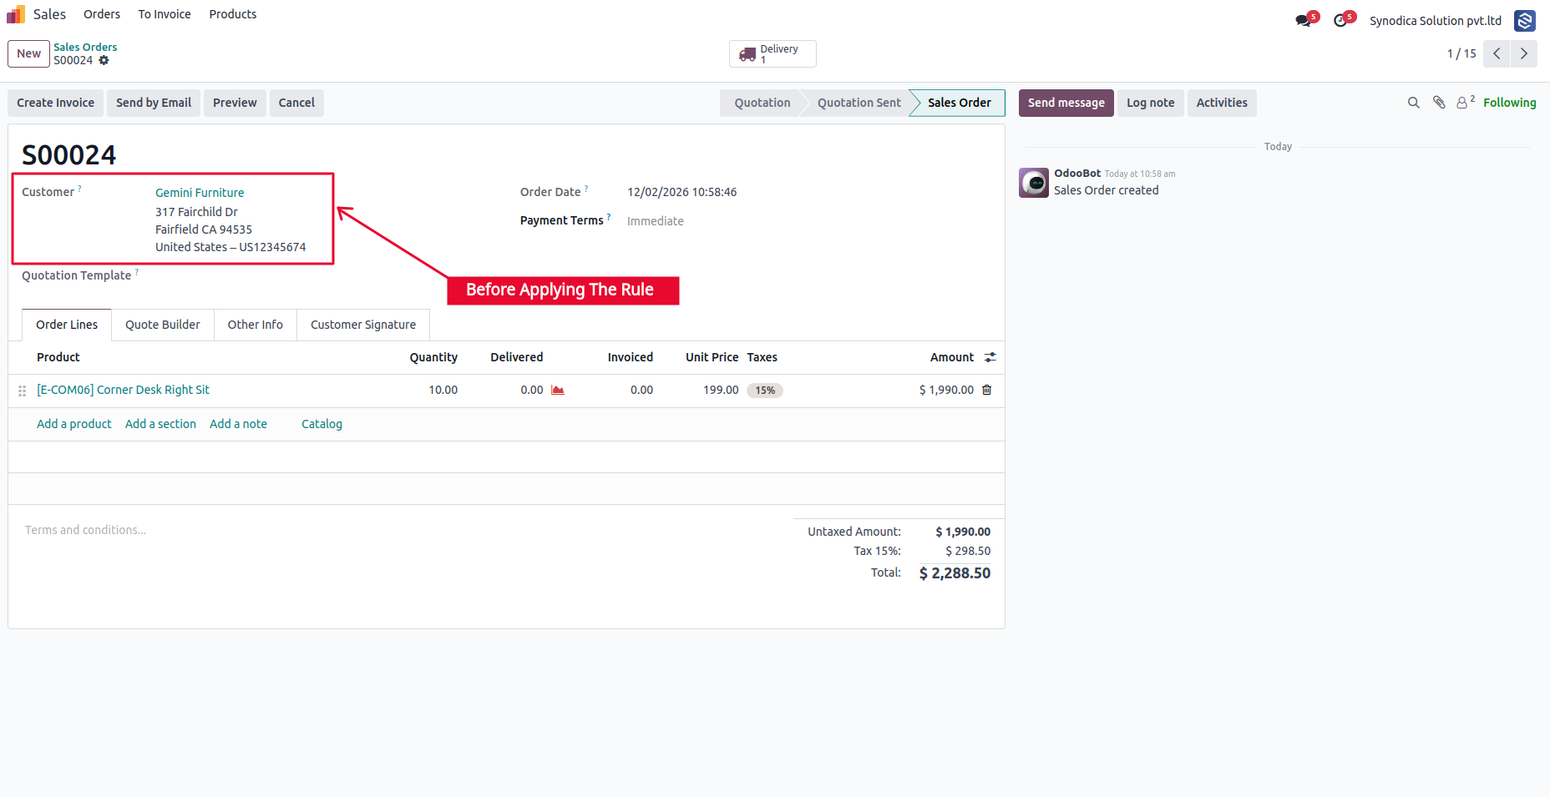
Task: Open the Sales app home icon
Action: tap(16, 14)
